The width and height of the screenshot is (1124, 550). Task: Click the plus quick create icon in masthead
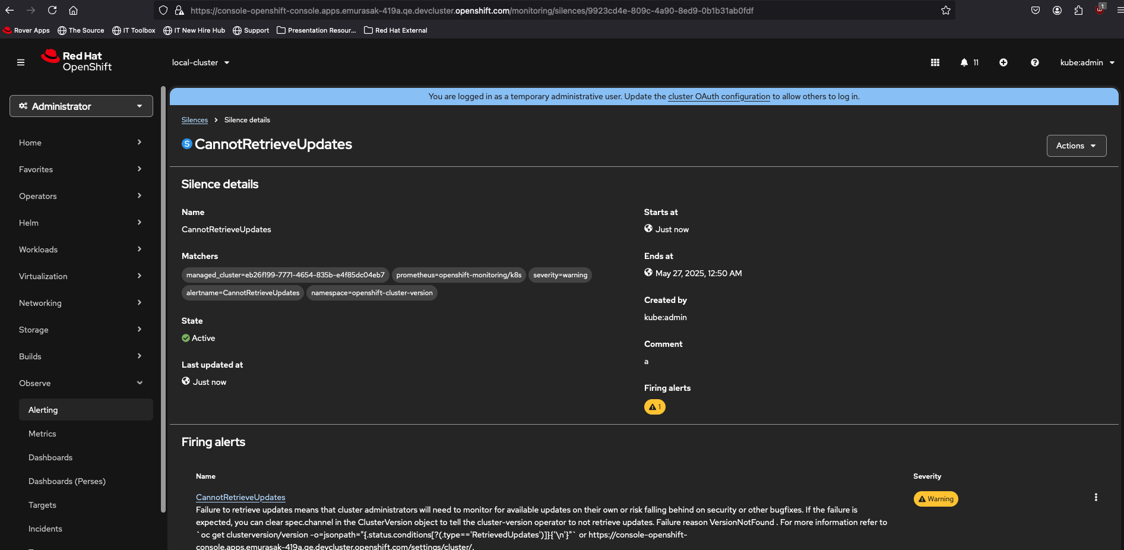1003,62
